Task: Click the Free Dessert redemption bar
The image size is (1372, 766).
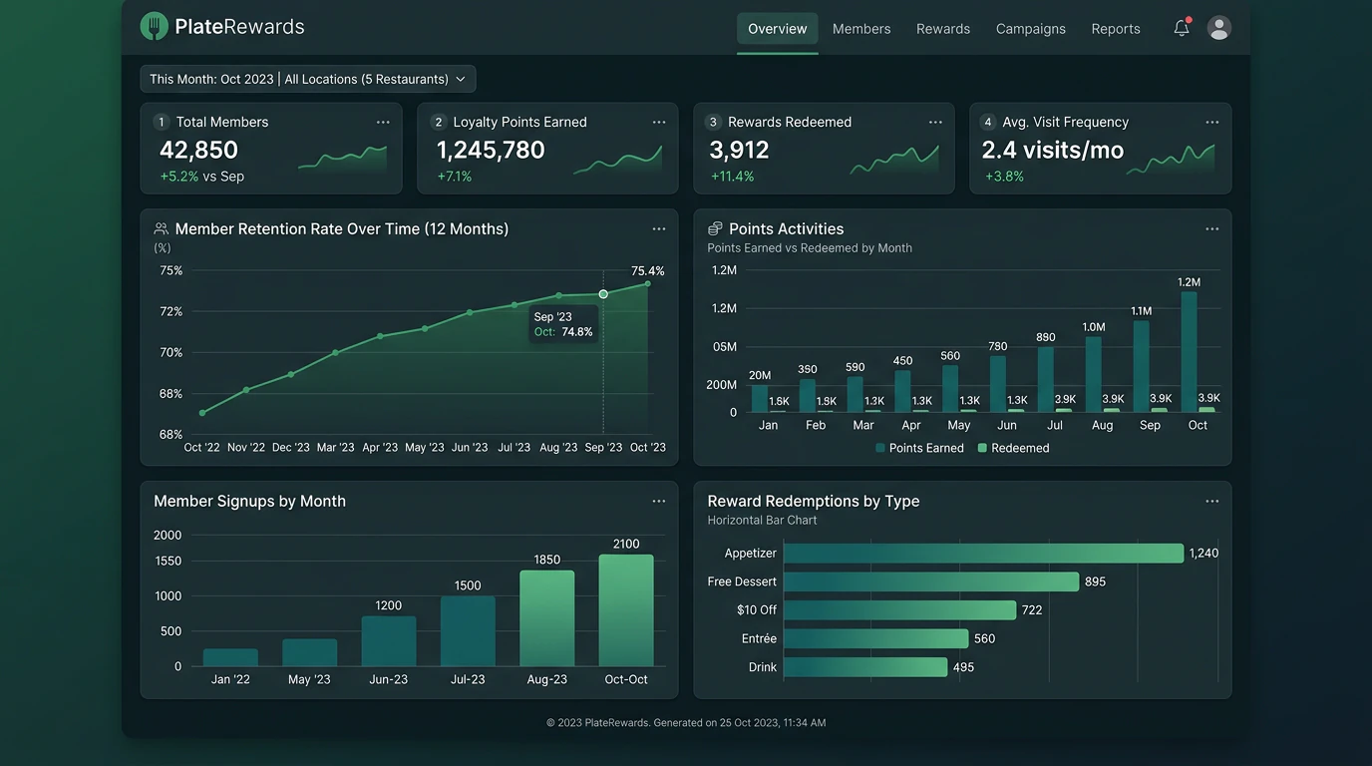Action: click(x=932, y=581)
